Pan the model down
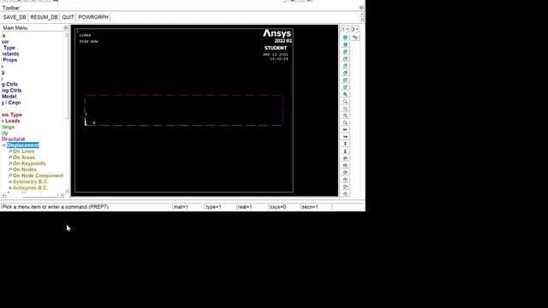 345,151
